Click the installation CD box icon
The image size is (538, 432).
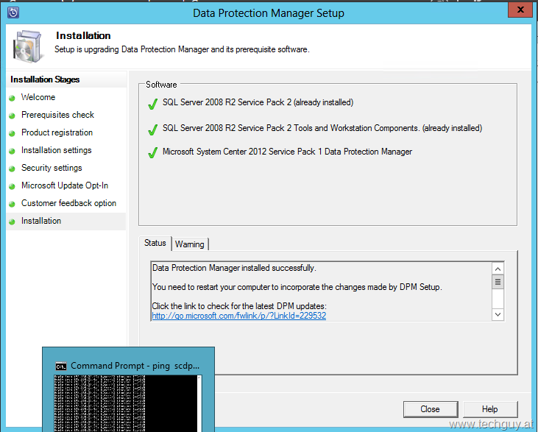pos(29,46)
